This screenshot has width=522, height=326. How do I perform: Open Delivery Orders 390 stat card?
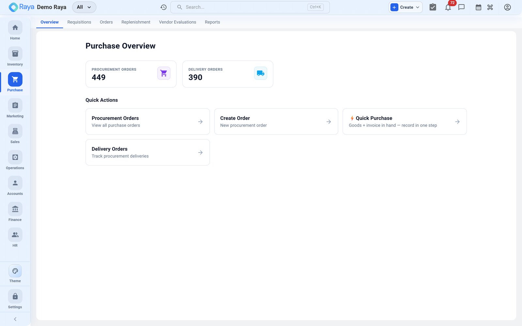click(x=228, y=74)
